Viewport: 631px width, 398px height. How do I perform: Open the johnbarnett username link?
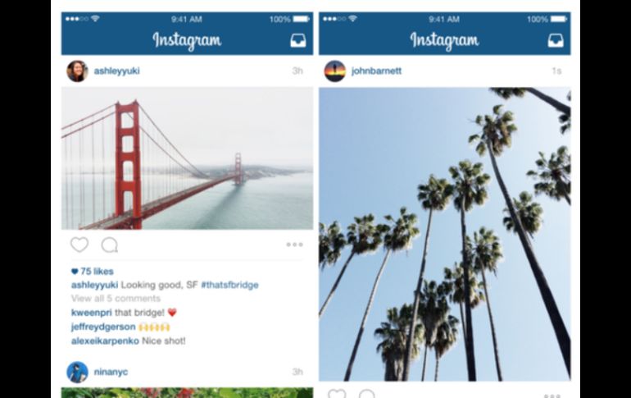point(376,71)
